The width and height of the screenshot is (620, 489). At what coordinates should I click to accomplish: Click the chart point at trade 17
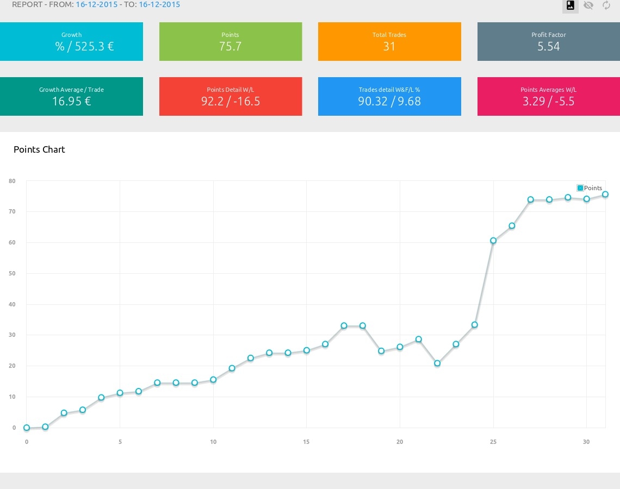(x=344, y=326)
